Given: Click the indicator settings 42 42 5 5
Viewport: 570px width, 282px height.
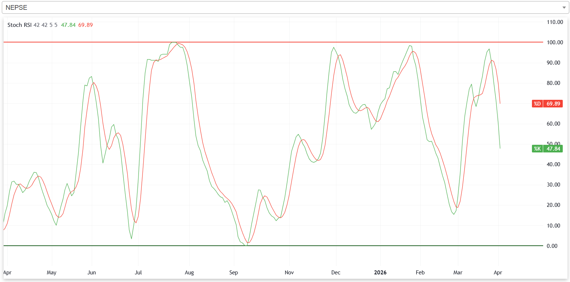Looking at the screenshot, I should pos(45,25).
